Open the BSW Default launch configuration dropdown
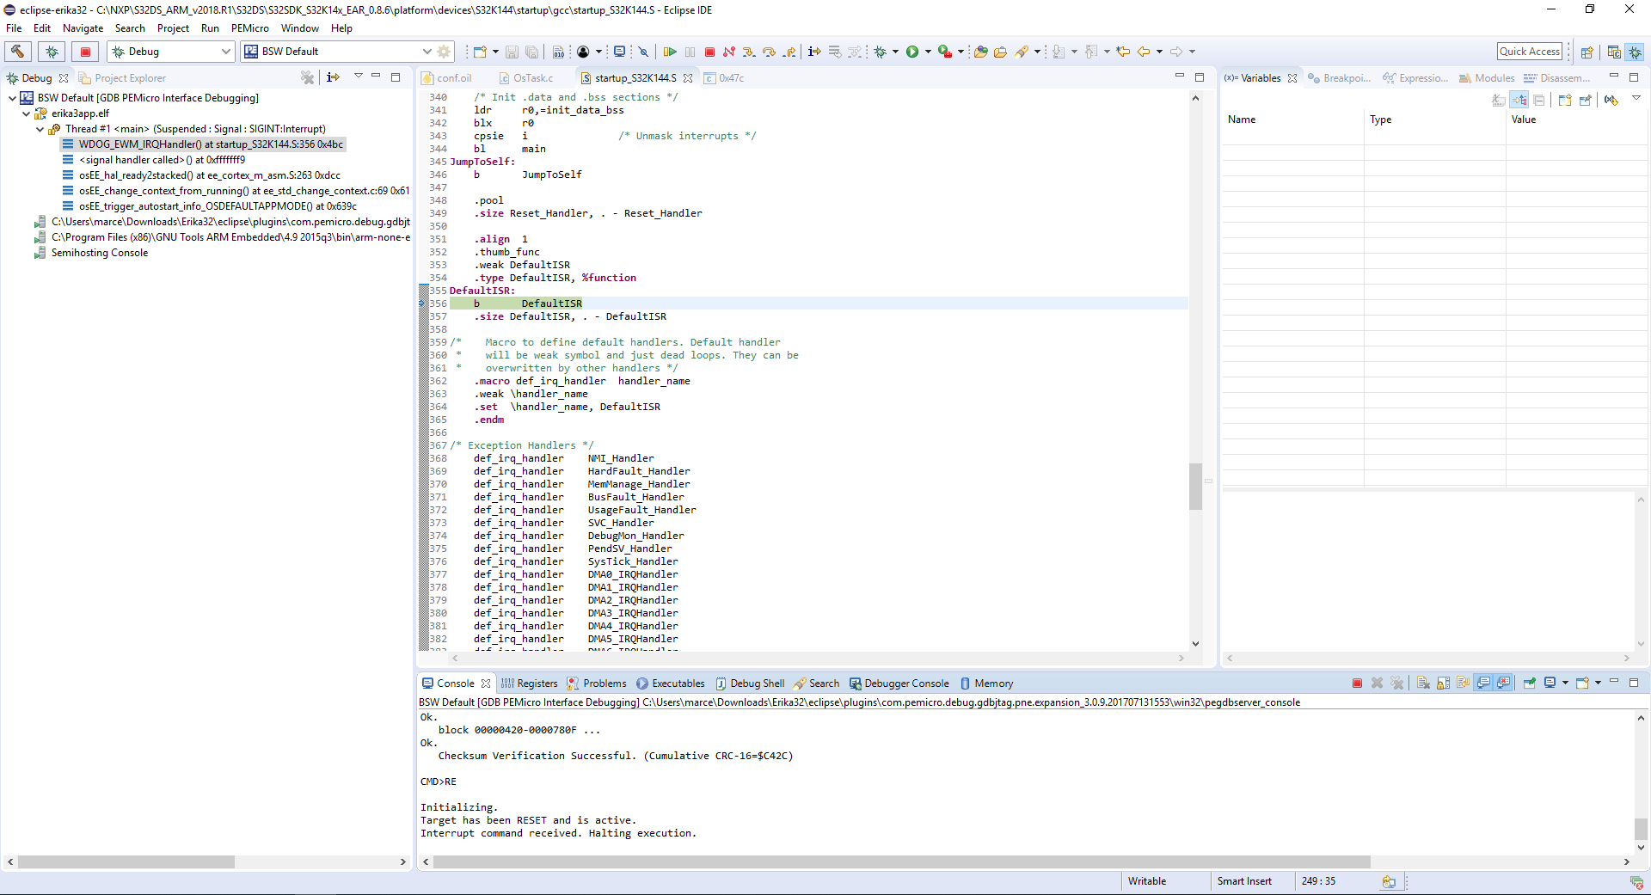Screen dimensions: 1651x895 point(427,52)
